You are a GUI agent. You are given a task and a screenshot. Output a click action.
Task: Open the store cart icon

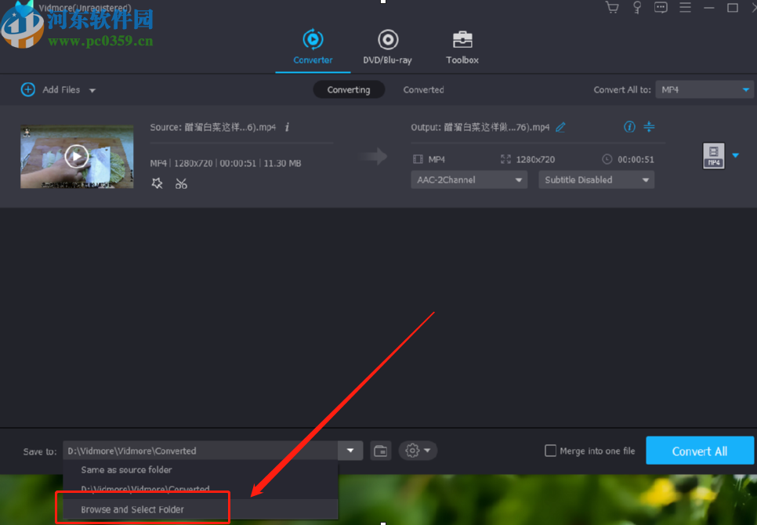click(x=611, y=7)
